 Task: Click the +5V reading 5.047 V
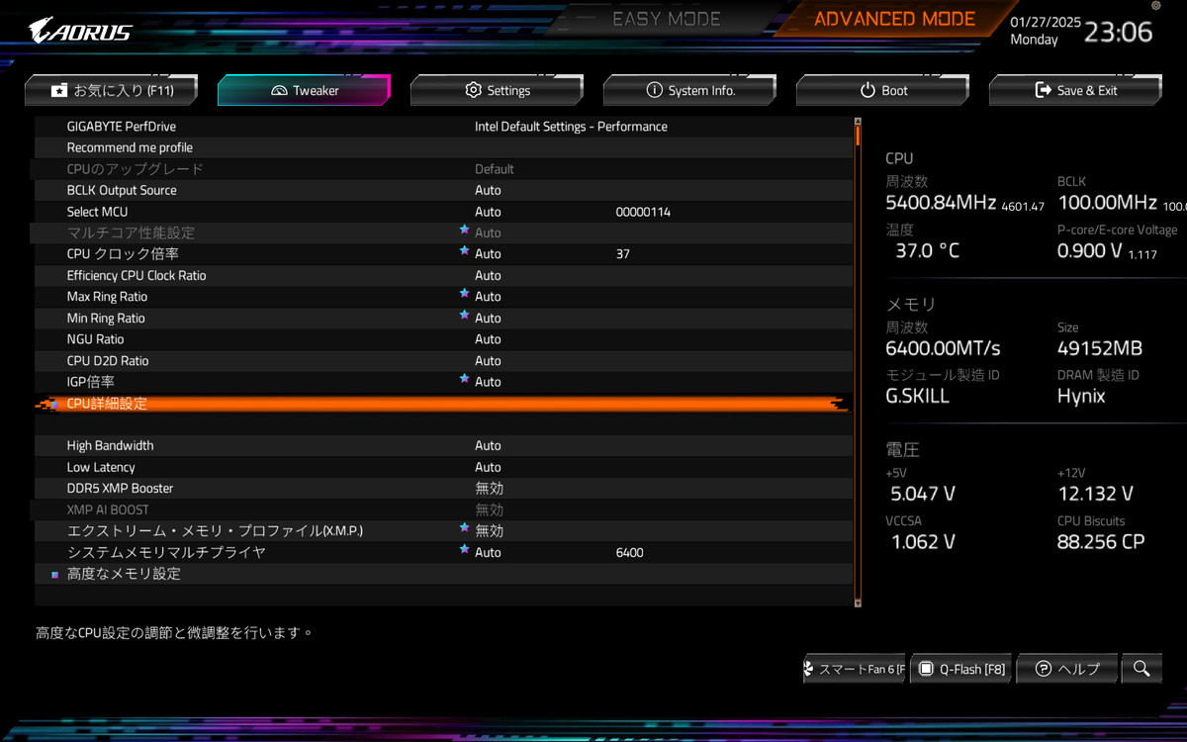pos(923,493)
